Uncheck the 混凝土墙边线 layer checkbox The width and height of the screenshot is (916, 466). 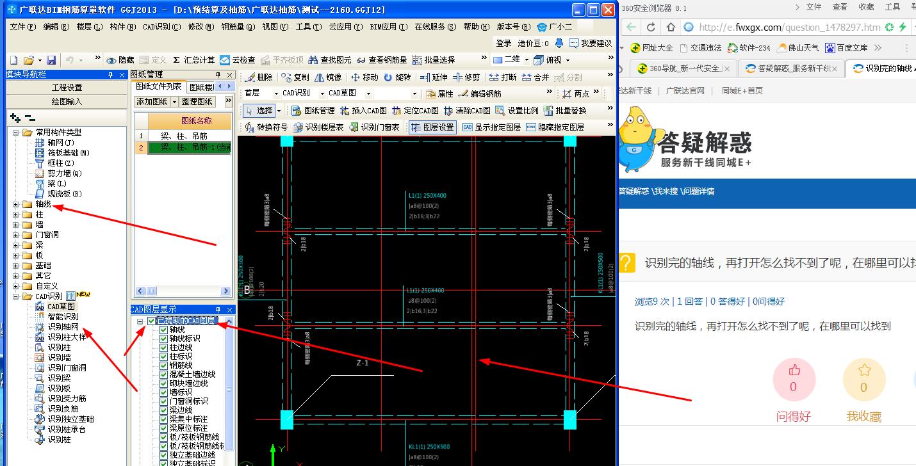(163, 374)
